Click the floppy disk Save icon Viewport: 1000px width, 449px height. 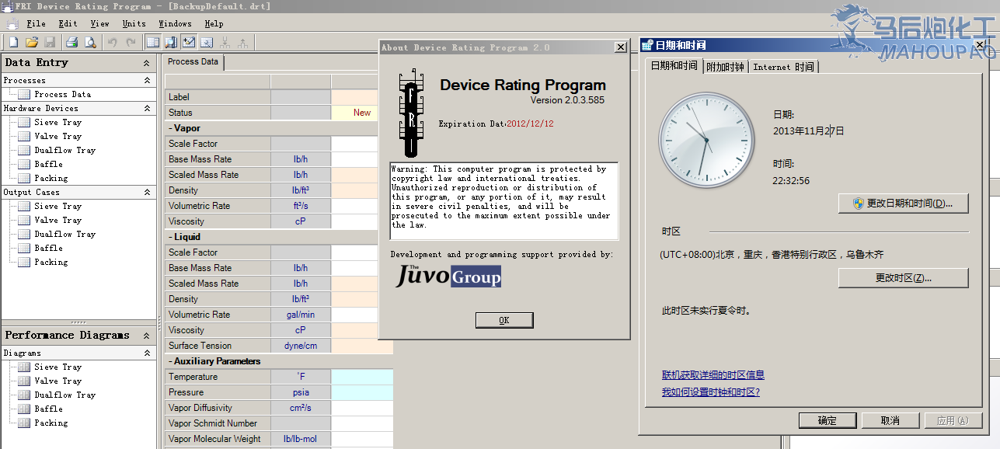pyautogui.click(x=50, y=42)
